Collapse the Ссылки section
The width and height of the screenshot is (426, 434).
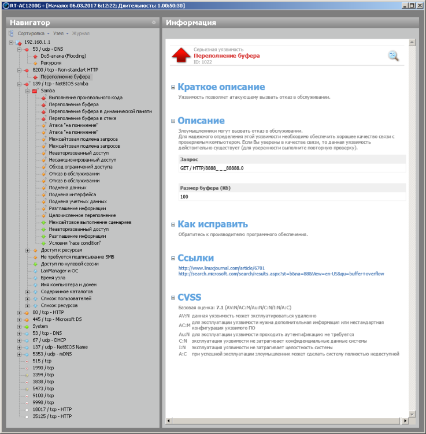point(173,258)
